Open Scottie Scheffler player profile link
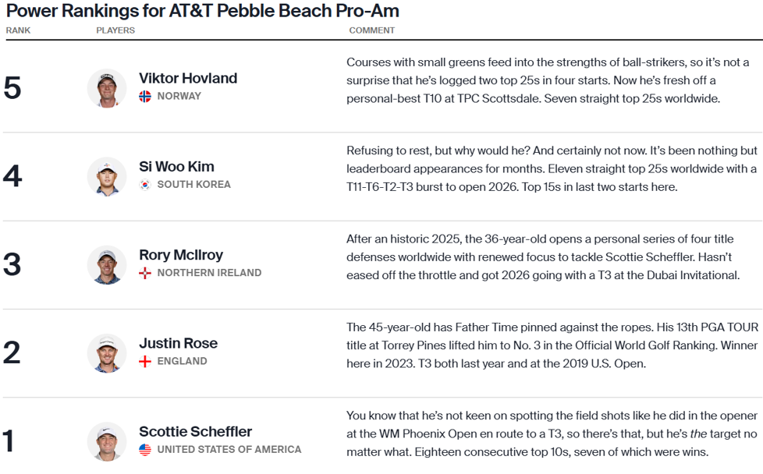Image resolution: width=763 pixels, height=474 pixels. [196, 432]
